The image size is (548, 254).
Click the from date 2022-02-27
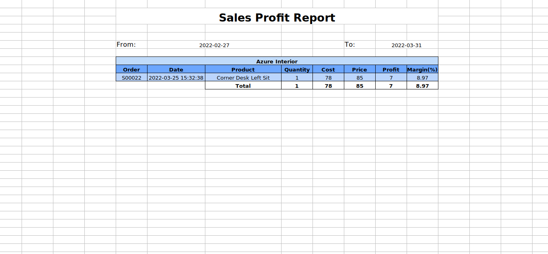tap(214, 45)
